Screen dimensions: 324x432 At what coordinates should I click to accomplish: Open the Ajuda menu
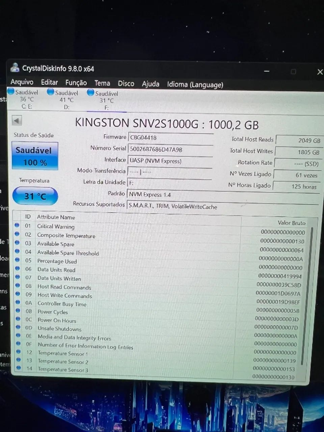tap(151, 84)
